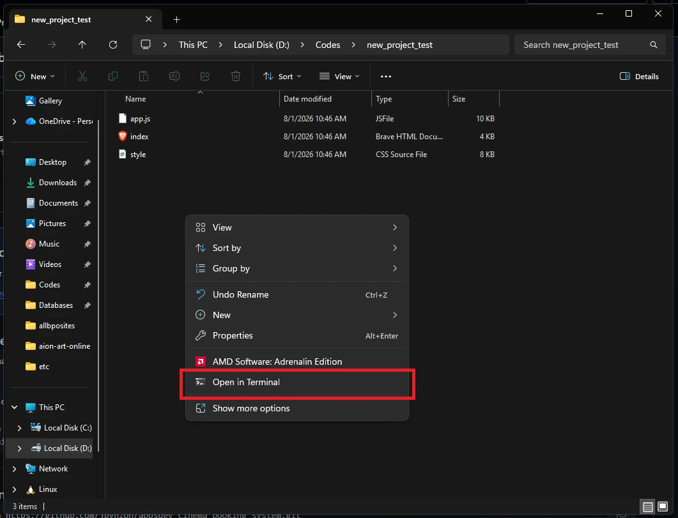Click Show more options in context menu
Viewport: 678px width, 518px height.
(297, 408)
